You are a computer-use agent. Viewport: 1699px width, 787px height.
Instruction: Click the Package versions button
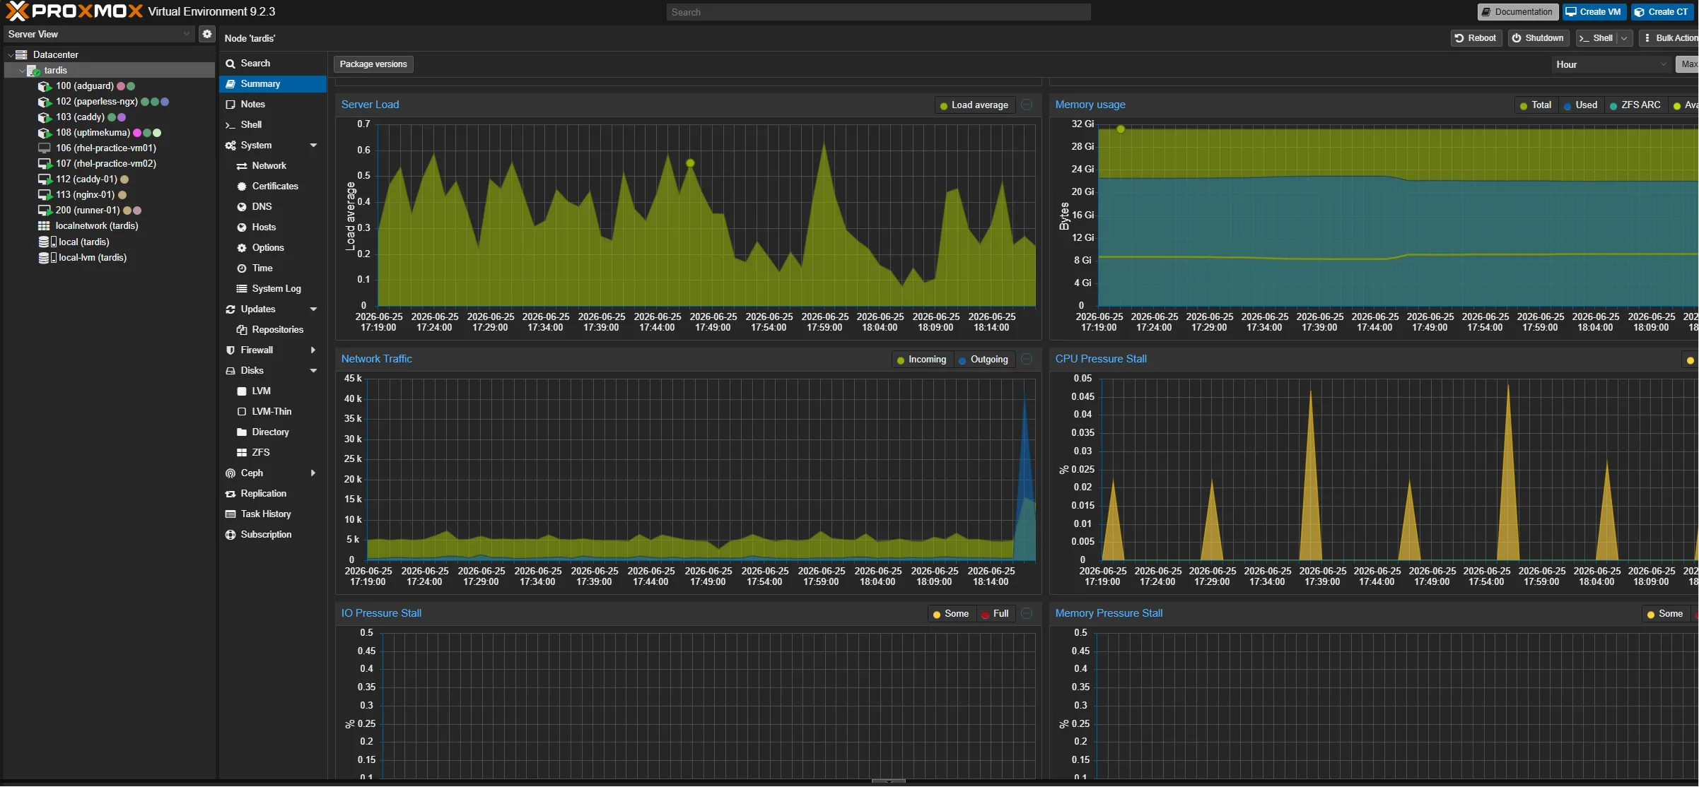pyautogui.click(x=373, y=64)
